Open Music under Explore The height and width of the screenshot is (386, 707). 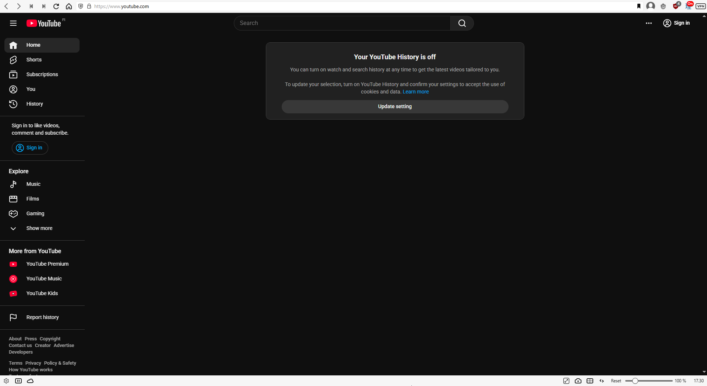click(x=42, y=184)
